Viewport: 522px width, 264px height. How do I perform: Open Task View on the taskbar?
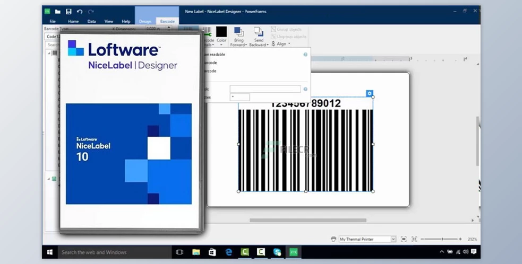[x=179, y=252]
